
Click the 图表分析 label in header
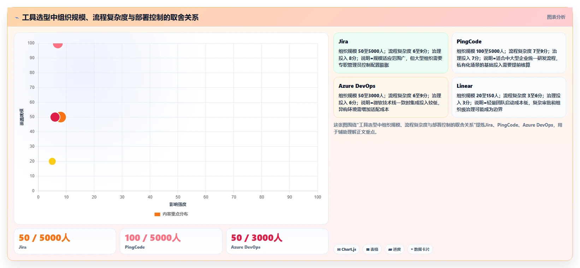tap(556, 17)
